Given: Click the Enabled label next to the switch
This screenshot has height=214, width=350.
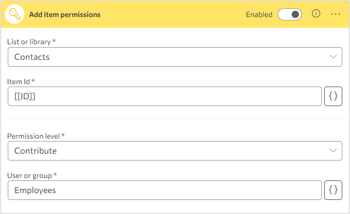Looking at the screenshot, I should (259, 15).
